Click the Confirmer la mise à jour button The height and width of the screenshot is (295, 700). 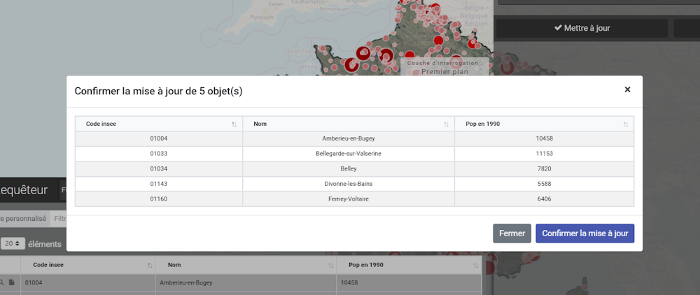coord(584,233)
